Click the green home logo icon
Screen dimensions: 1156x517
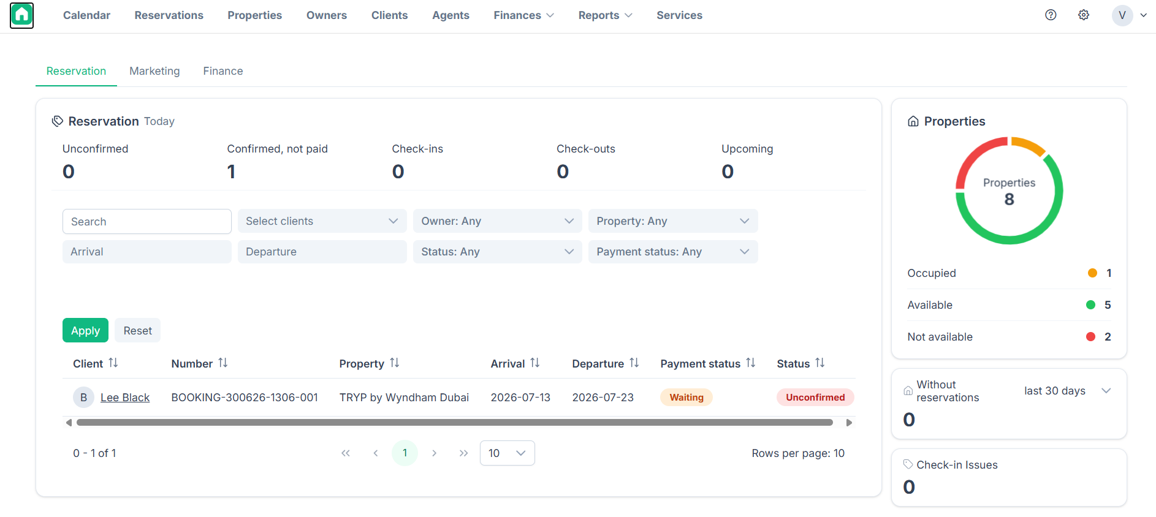[x=22, y=15]
